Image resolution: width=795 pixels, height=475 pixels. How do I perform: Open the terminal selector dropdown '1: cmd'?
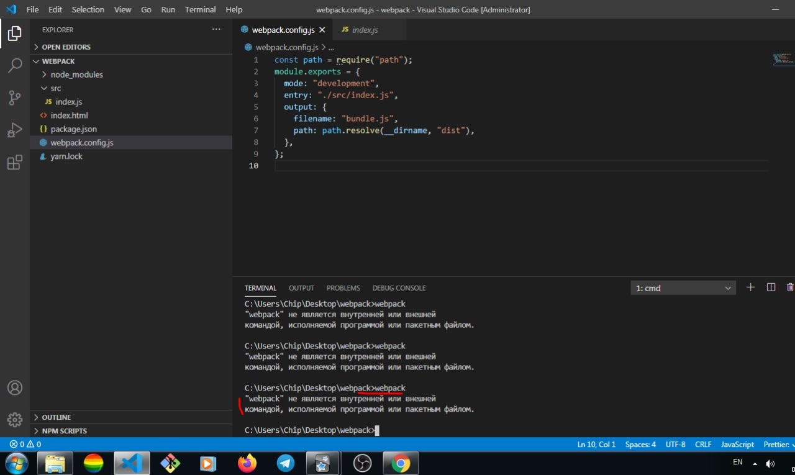tap(683, 287)
